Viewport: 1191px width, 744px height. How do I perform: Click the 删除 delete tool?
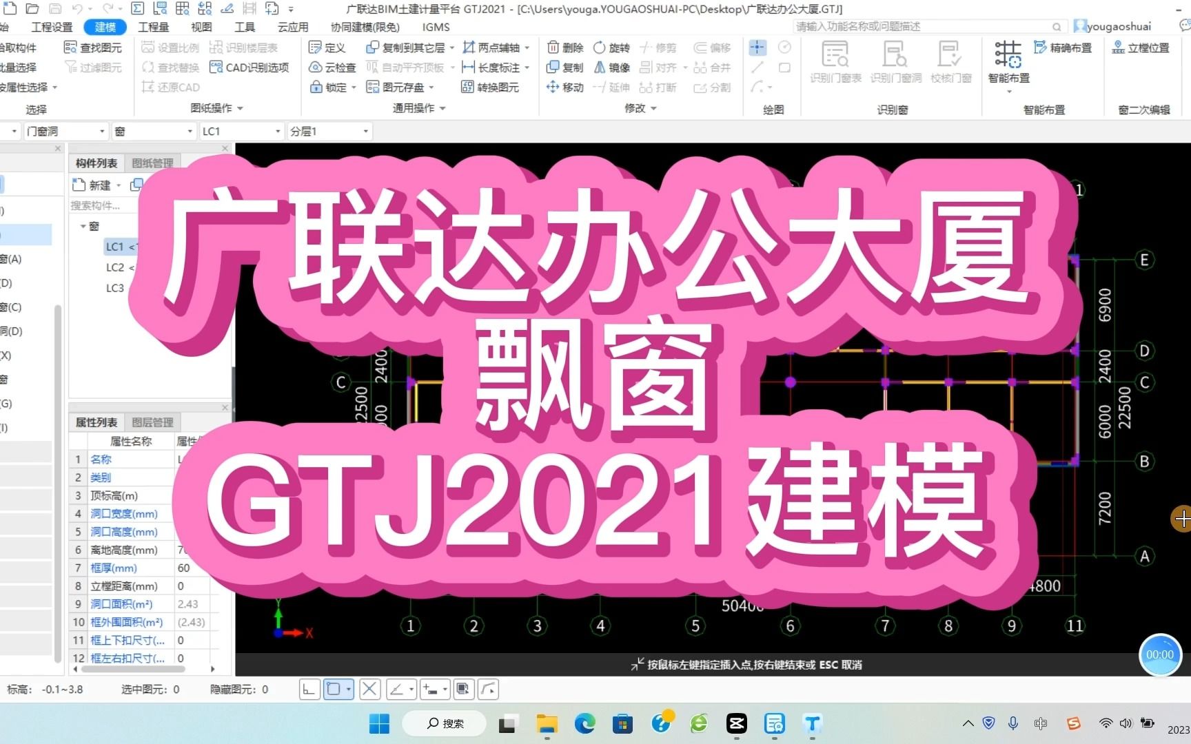coord(565,48)
